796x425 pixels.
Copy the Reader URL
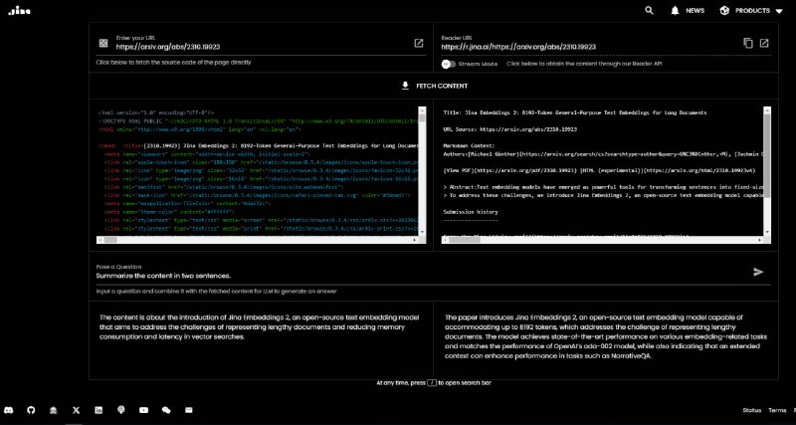(x=748, y=43)
